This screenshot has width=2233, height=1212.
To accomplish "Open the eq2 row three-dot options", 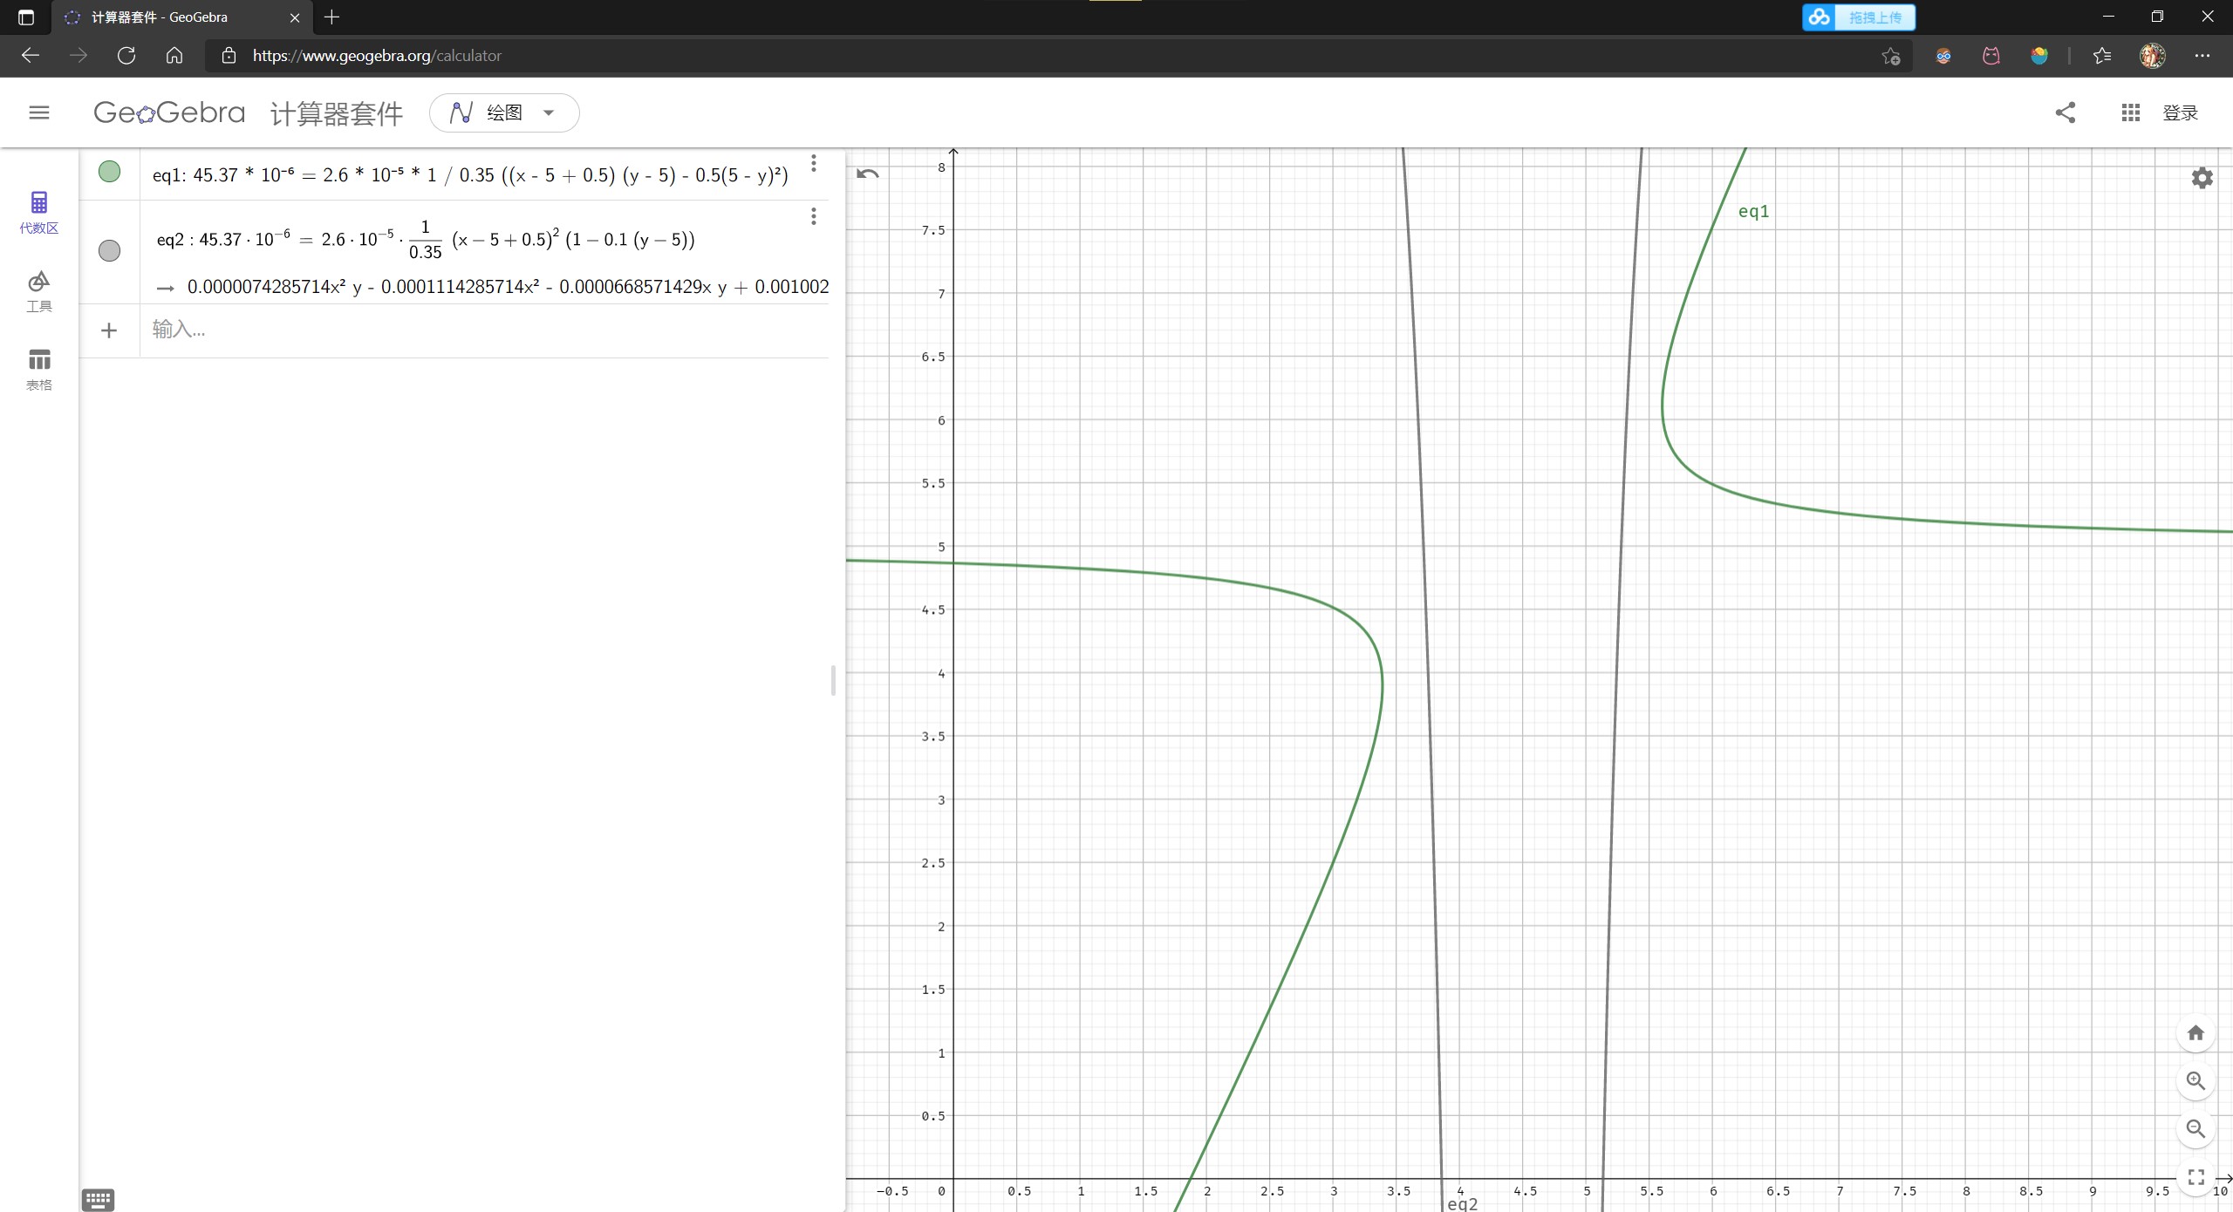I will [814, 216].
